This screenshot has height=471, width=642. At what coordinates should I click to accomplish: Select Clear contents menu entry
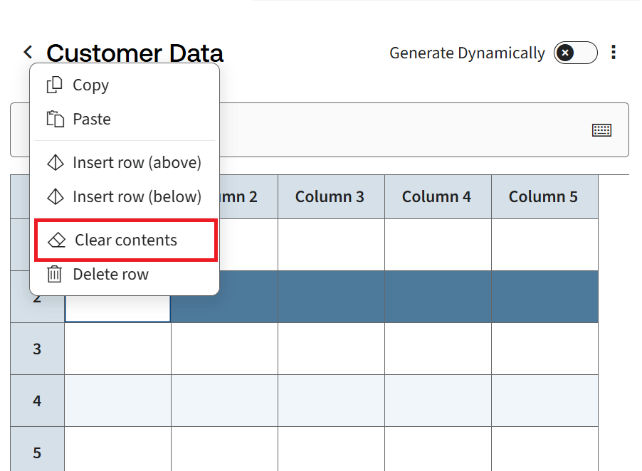(126, 240)
